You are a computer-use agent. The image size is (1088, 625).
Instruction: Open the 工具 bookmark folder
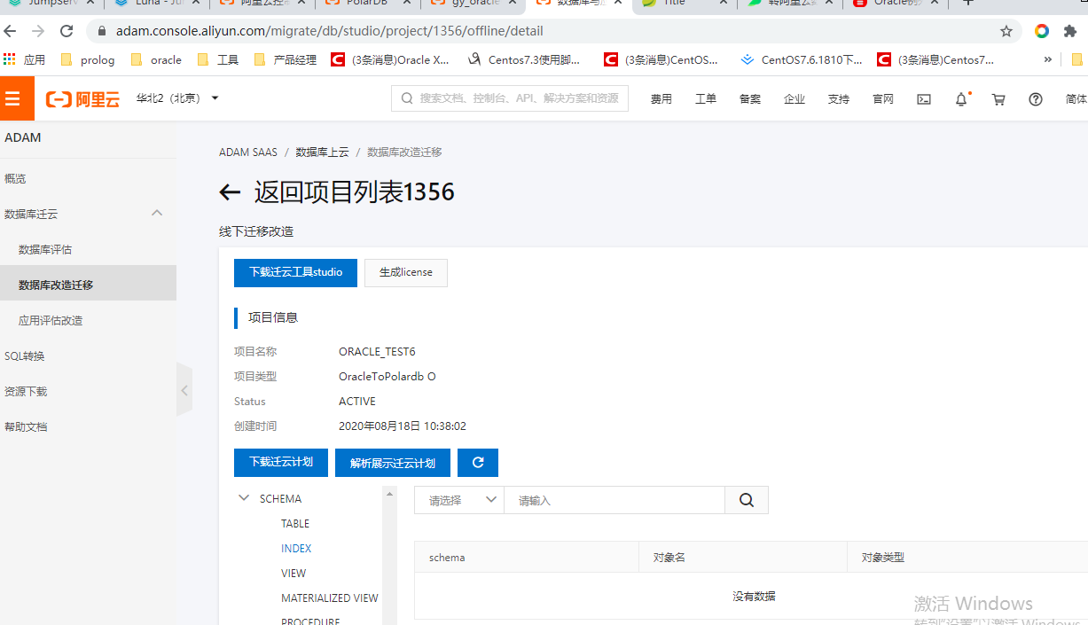218,60
